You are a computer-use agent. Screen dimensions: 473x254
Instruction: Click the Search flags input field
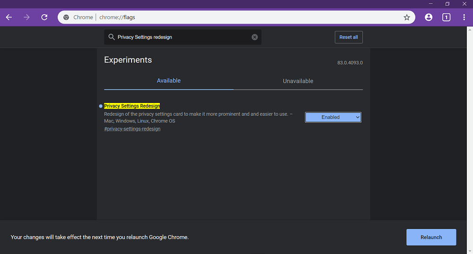[x=183, y=37]
